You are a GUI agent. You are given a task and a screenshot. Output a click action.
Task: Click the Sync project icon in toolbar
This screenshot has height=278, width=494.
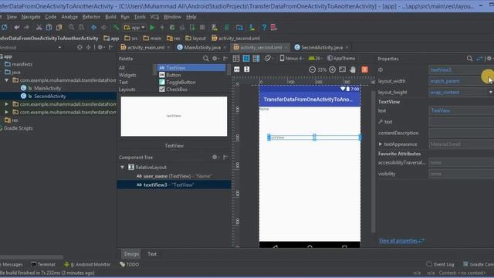coord(4,28)
